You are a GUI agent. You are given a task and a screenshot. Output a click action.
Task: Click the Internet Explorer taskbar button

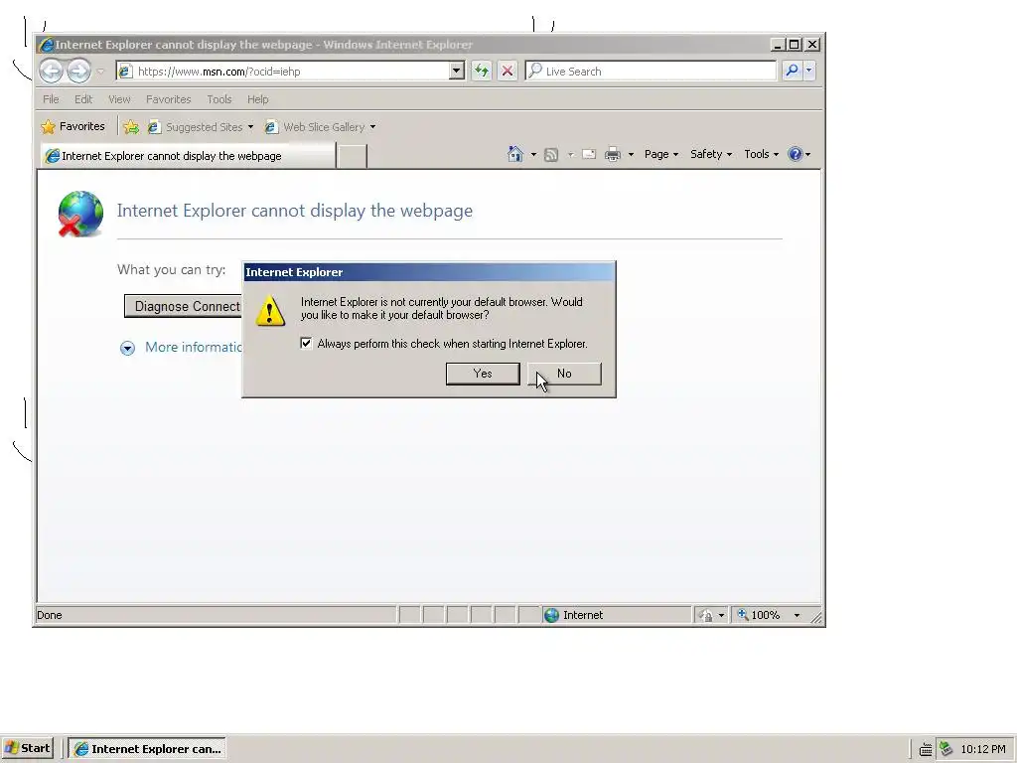(x=147, y=749)
